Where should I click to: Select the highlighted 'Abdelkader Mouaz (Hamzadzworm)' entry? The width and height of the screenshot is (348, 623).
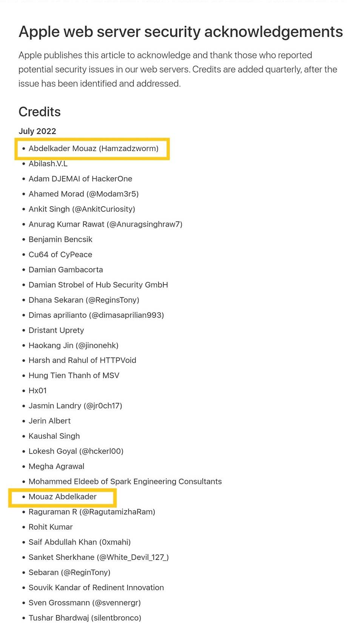coord(93,148)
